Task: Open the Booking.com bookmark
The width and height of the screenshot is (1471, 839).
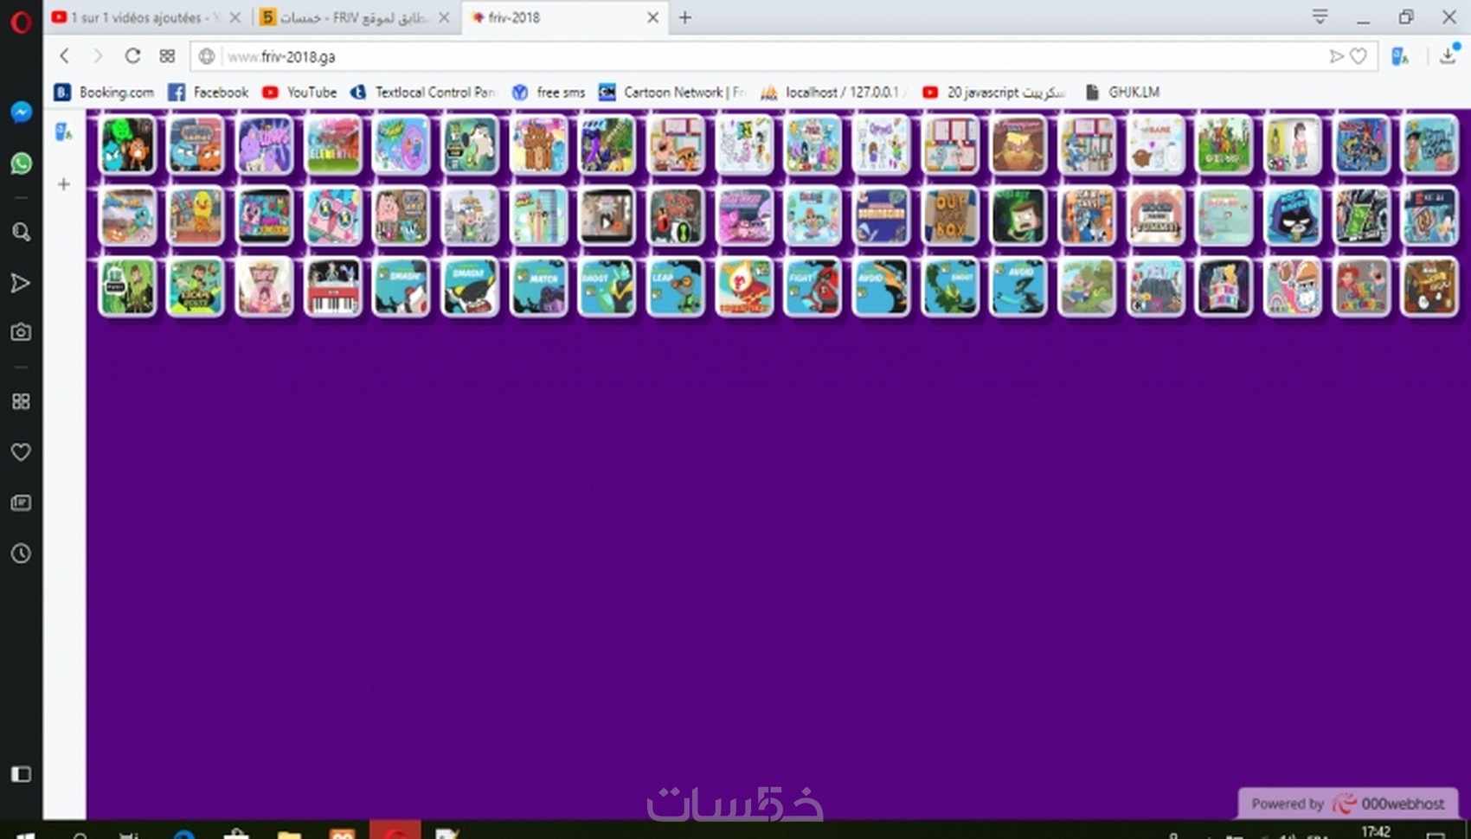Action: (x=104, y=92)
